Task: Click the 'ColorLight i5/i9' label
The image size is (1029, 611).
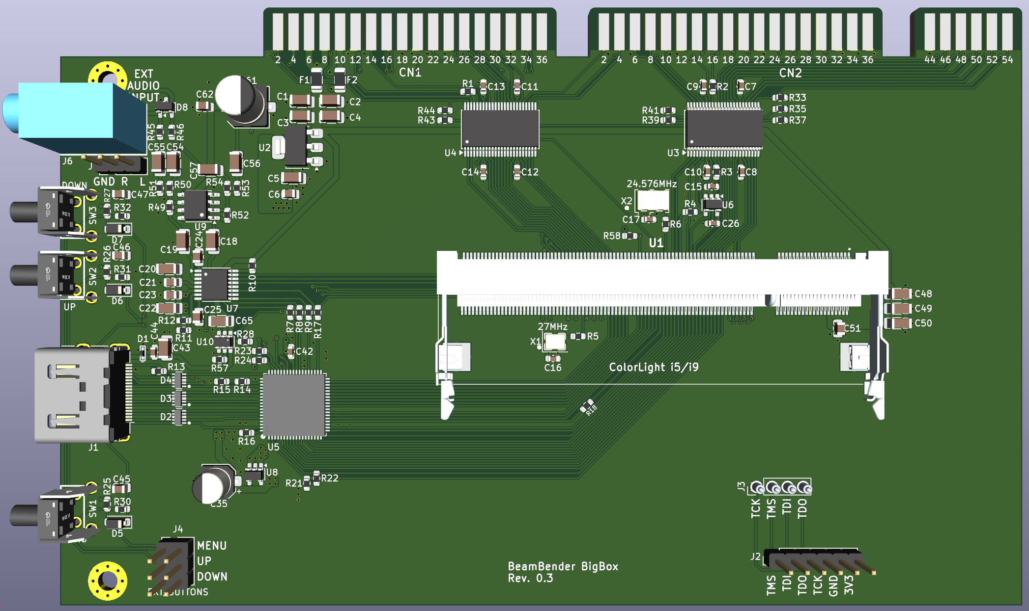Action: click(654, 367)
